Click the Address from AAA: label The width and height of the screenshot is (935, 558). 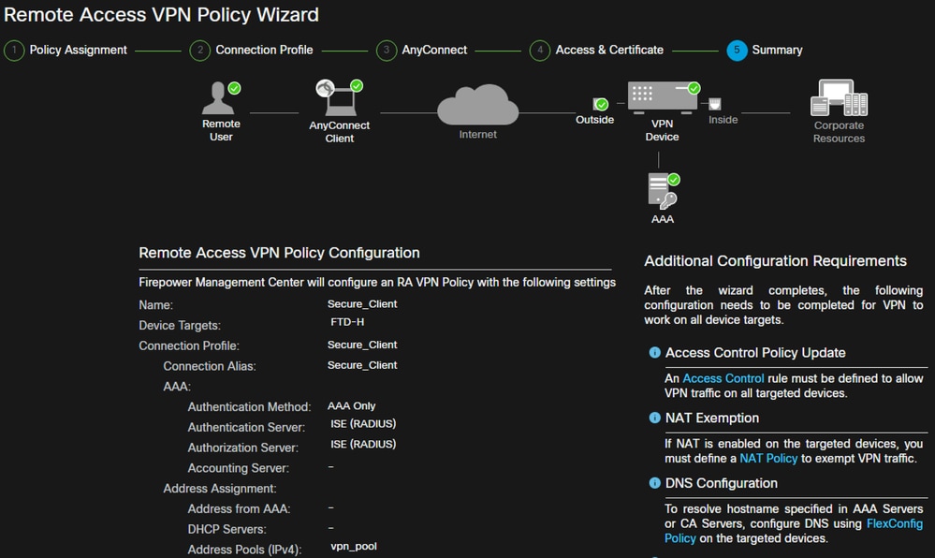[239, 508]
